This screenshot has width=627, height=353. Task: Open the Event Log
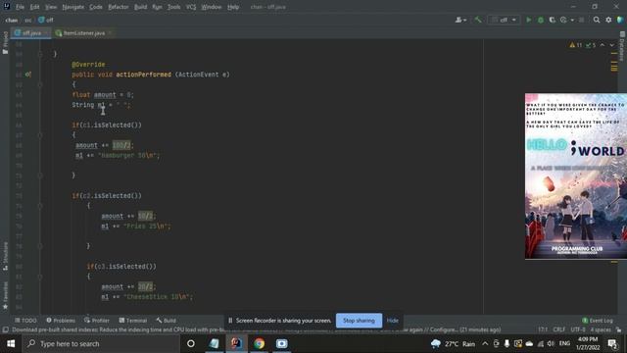pyautogui.click(x=598, y=321)
